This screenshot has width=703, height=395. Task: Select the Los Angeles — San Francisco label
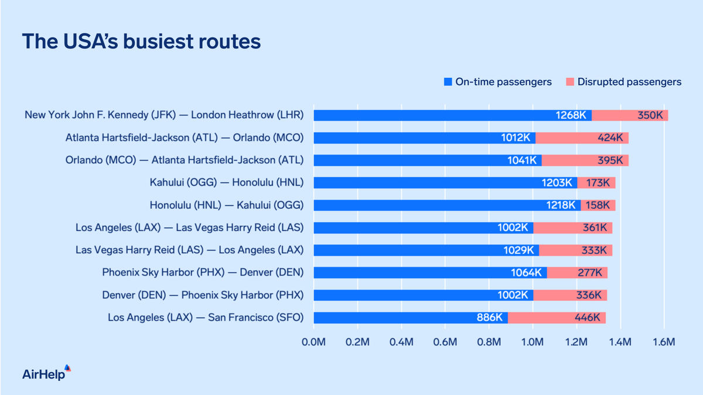[205, 318]
